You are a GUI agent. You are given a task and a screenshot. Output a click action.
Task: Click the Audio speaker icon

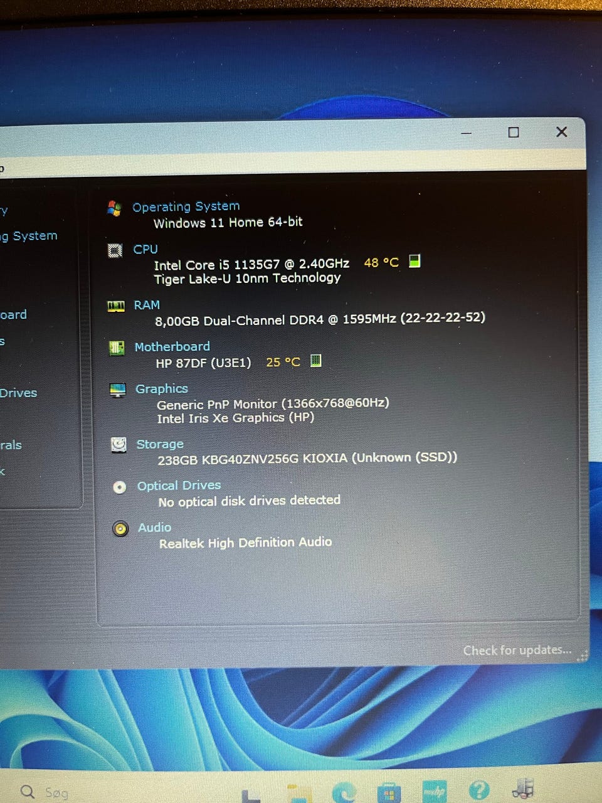[x=120, y=529]
